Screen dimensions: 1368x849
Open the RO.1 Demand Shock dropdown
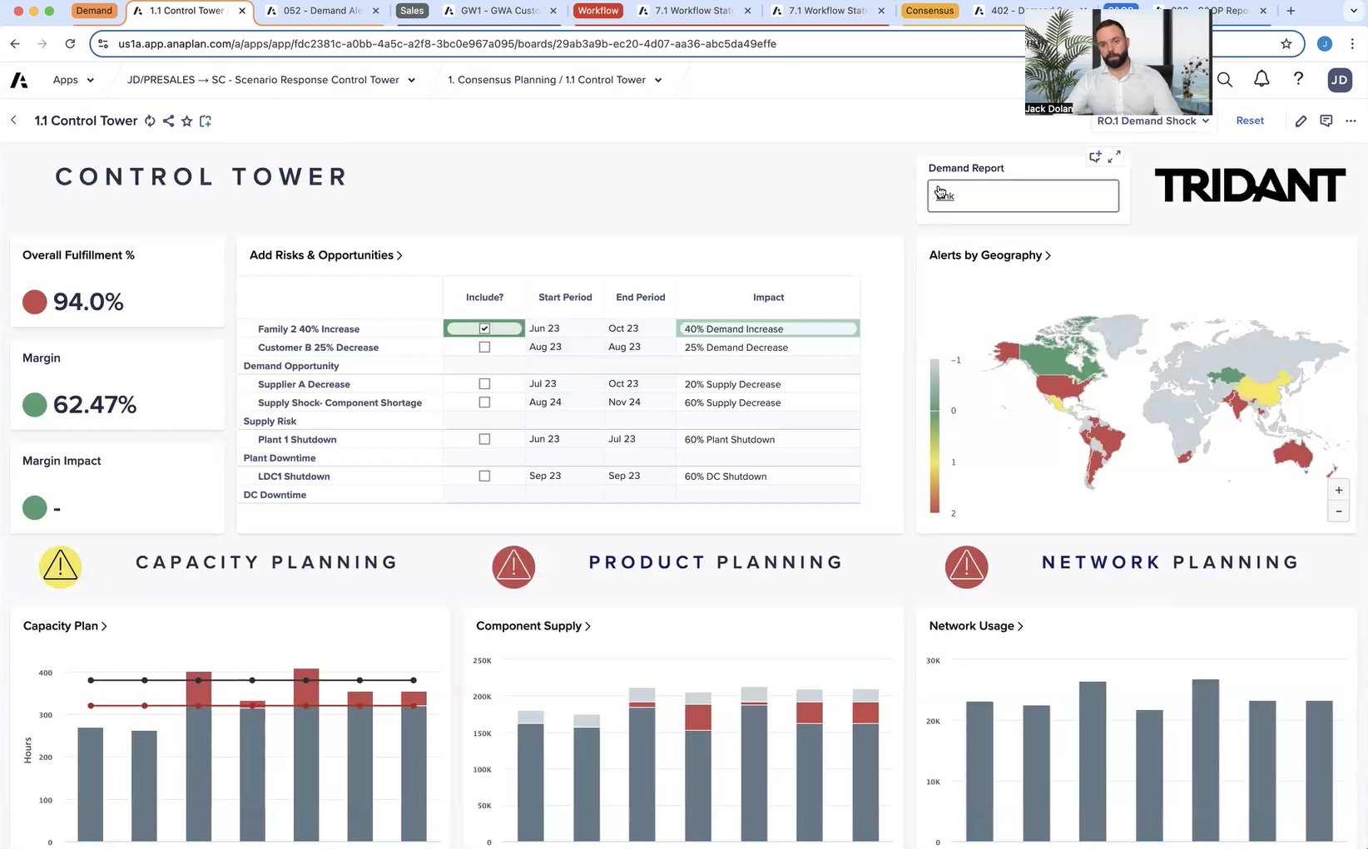[x=1152, y=121]
